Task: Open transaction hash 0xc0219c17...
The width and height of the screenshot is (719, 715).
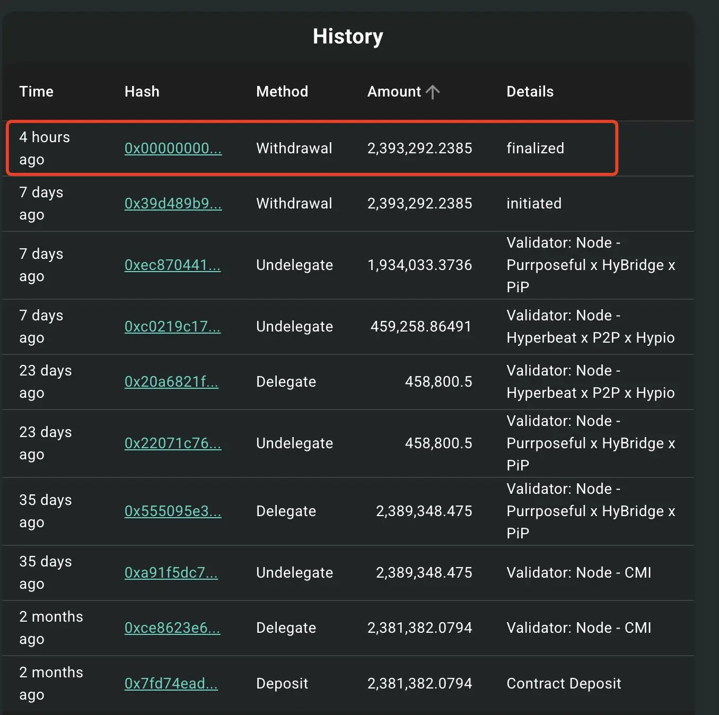Action: (x=172, y=327)
